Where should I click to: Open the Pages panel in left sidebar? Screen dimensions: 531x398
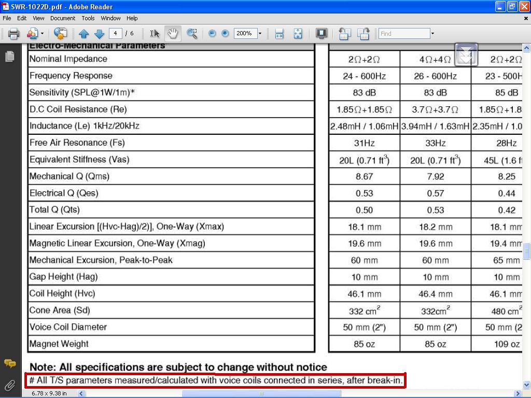click(10, 56)
